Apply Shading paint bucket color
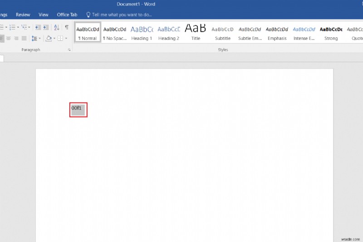 [49, 39]
